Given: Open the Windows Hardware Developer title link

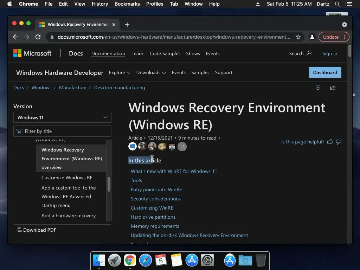Looking at the screenshot, I should (x=60, y=72).
